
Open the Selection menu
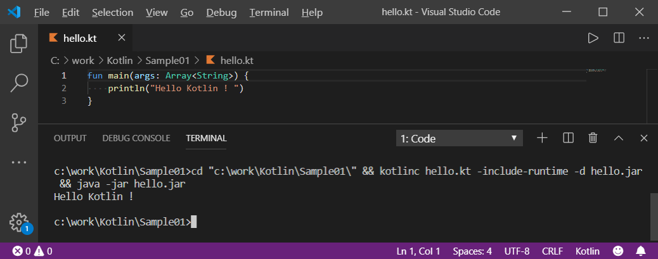[112, 13]
